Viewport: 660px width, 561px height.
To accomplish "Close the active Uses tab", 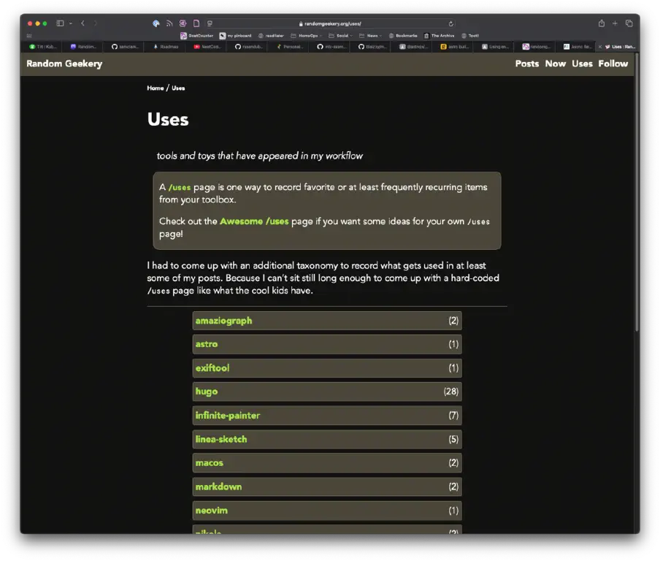I will point(600,47).
